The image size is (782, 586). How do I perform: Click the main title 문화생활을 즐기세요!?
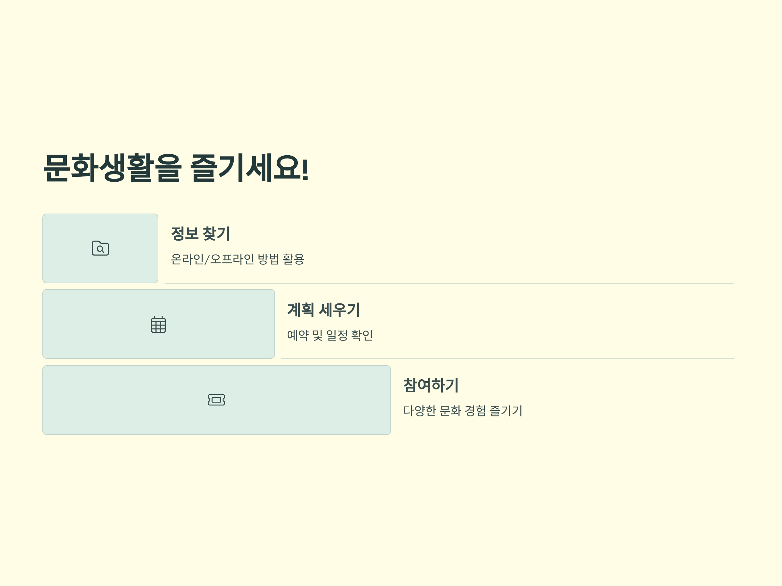tap(176, 168)
